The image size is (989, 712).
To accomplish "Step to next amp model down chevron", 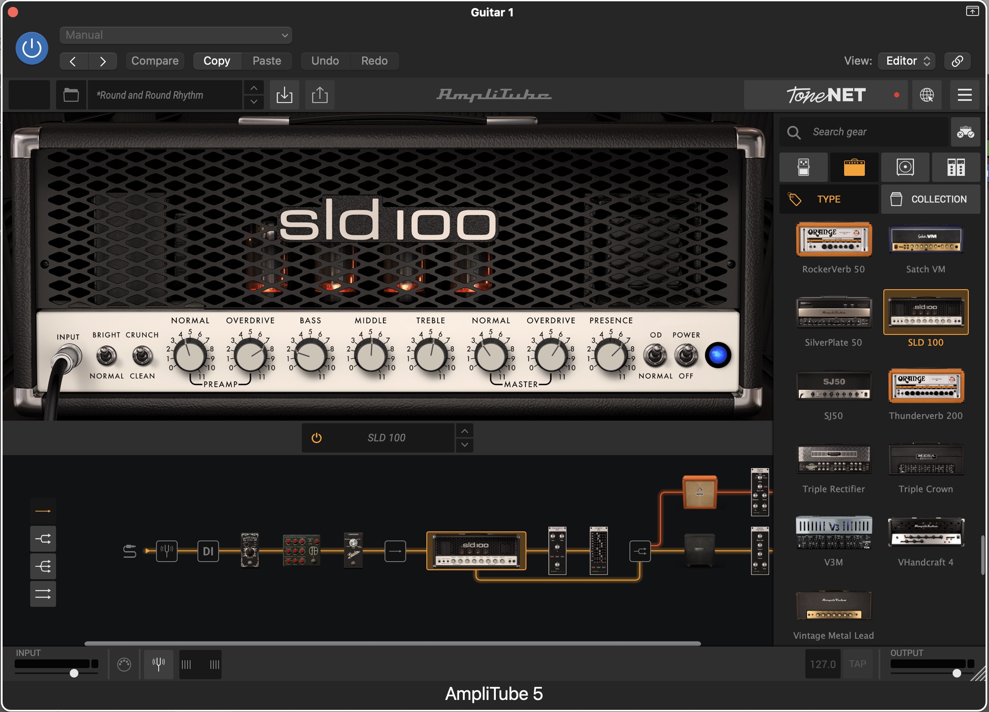I will click(x=465, y=445).
